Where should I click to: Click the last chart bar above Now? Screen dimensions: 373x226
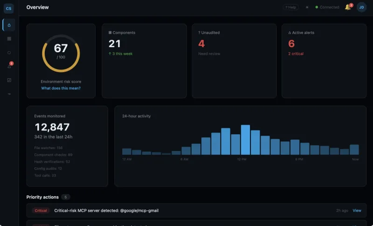click(x=354, y=150)
